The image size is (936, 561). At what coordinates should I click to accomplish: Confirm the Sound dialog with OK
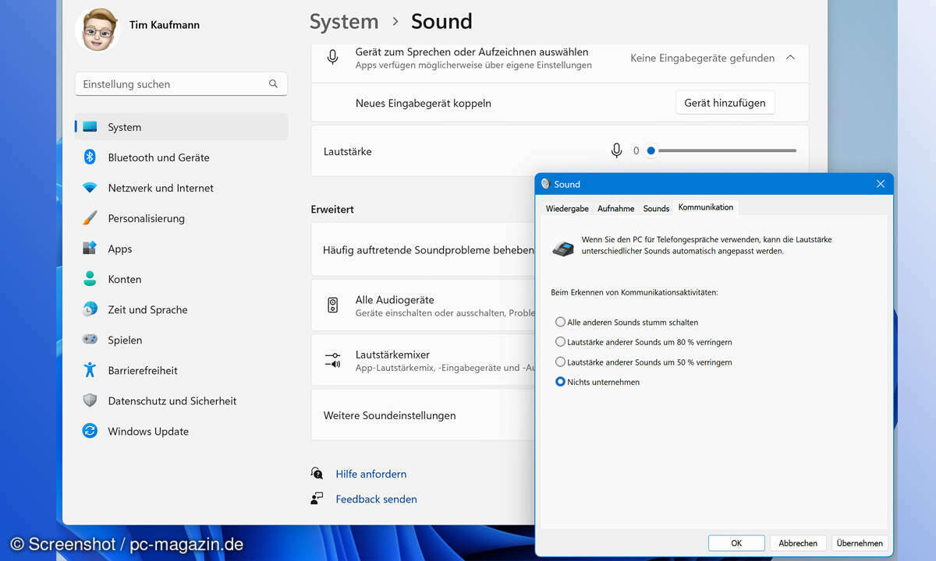click(736, 543)
